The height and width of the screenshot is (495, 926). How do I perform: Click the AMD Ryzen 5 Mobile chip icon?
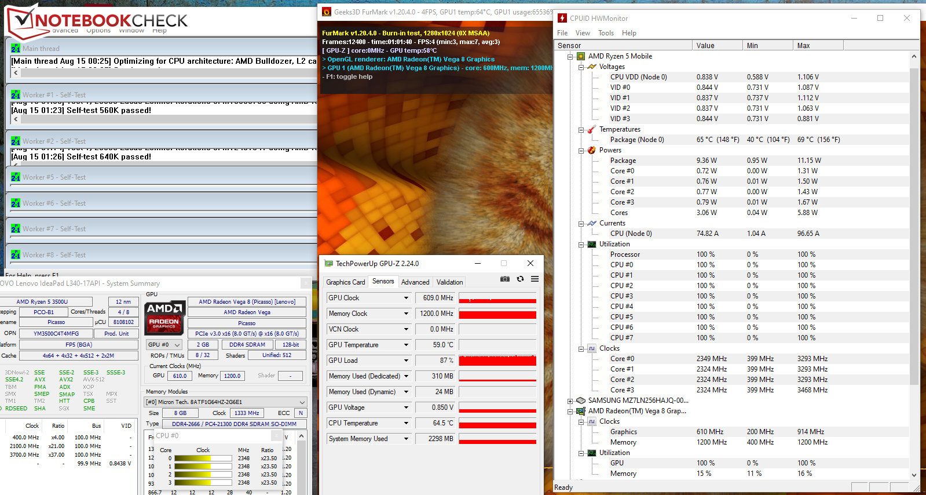581,56
